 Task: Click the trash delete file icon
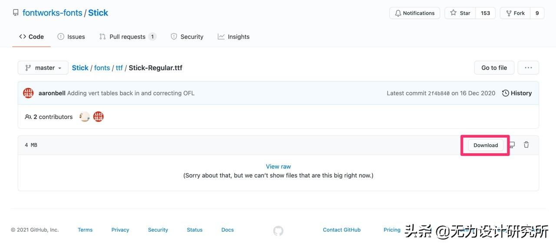click(x=526, y=145)
